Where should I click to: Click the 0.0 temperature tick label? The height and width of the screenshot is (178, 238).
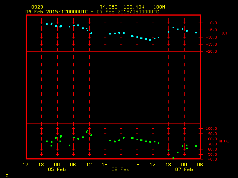tap(213, 23)
